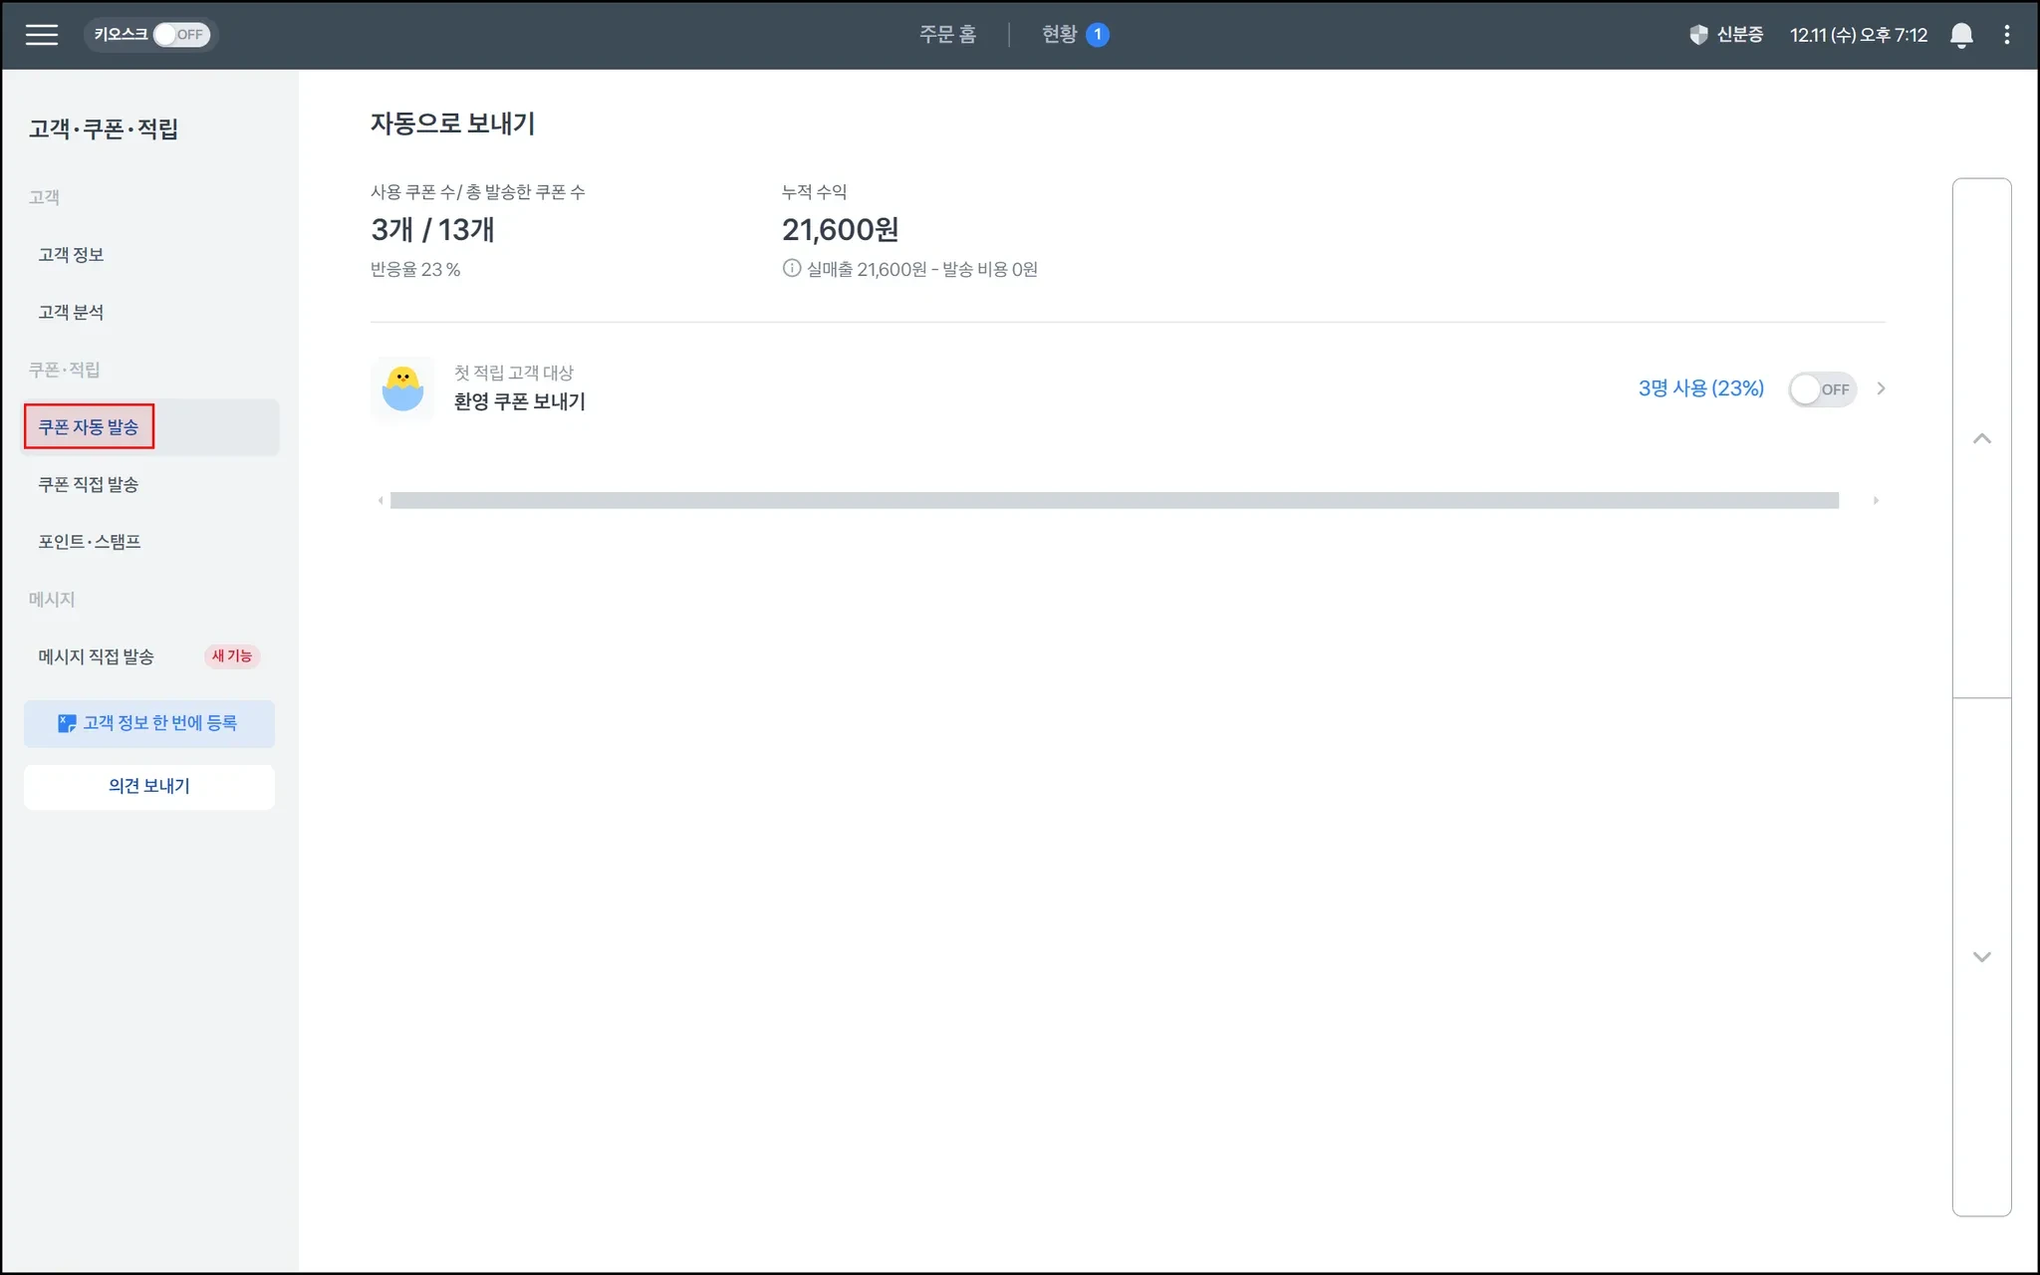Image resolution: width=2040 pixels, height=1275 pixels.
Task: Click the chick welcome coupon icon
Action: (402, 389)
